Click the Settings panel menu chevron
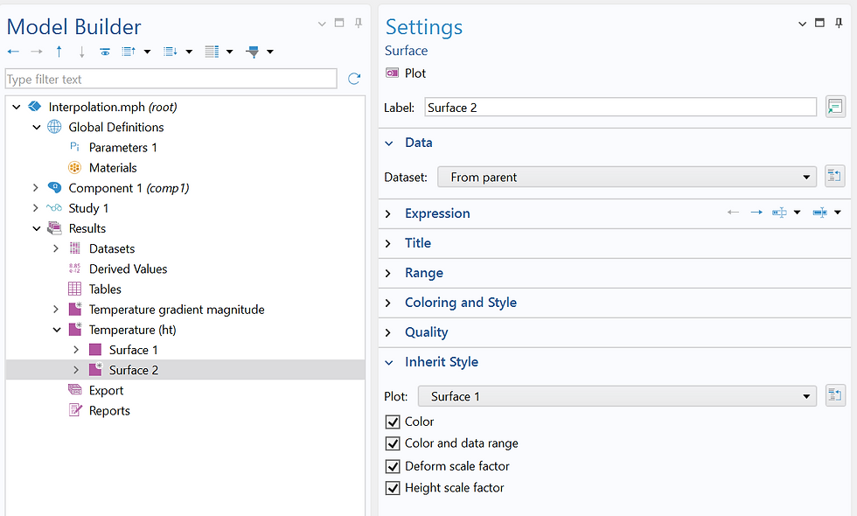 click(802, 24)
